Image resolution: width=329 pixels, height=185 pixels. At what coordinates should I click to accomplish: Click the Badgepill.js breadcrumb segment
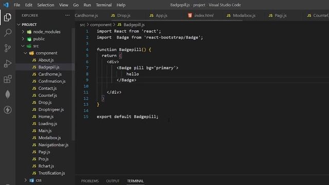tap(134, 25)
